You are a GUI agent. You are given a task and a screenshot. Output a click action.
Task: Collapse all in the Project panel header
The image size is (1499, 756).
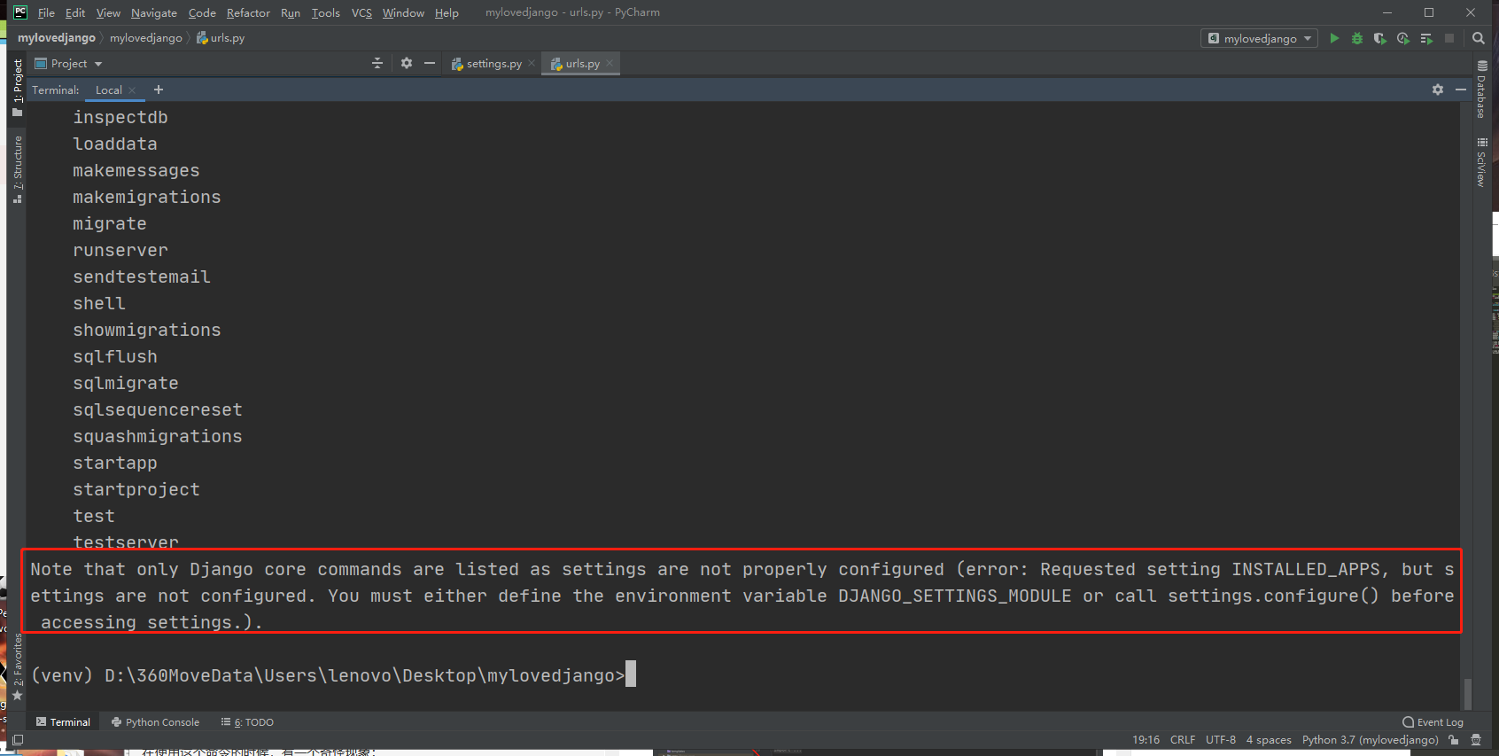[x=377, y=63]
